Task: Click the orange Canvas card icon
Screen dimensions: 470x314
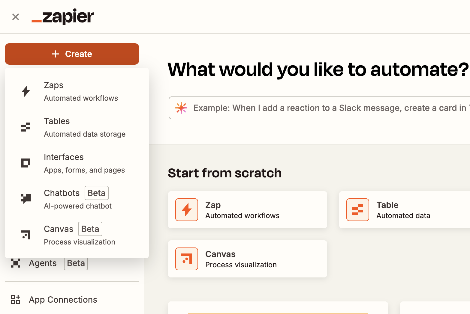Action: tap(187, 259)
